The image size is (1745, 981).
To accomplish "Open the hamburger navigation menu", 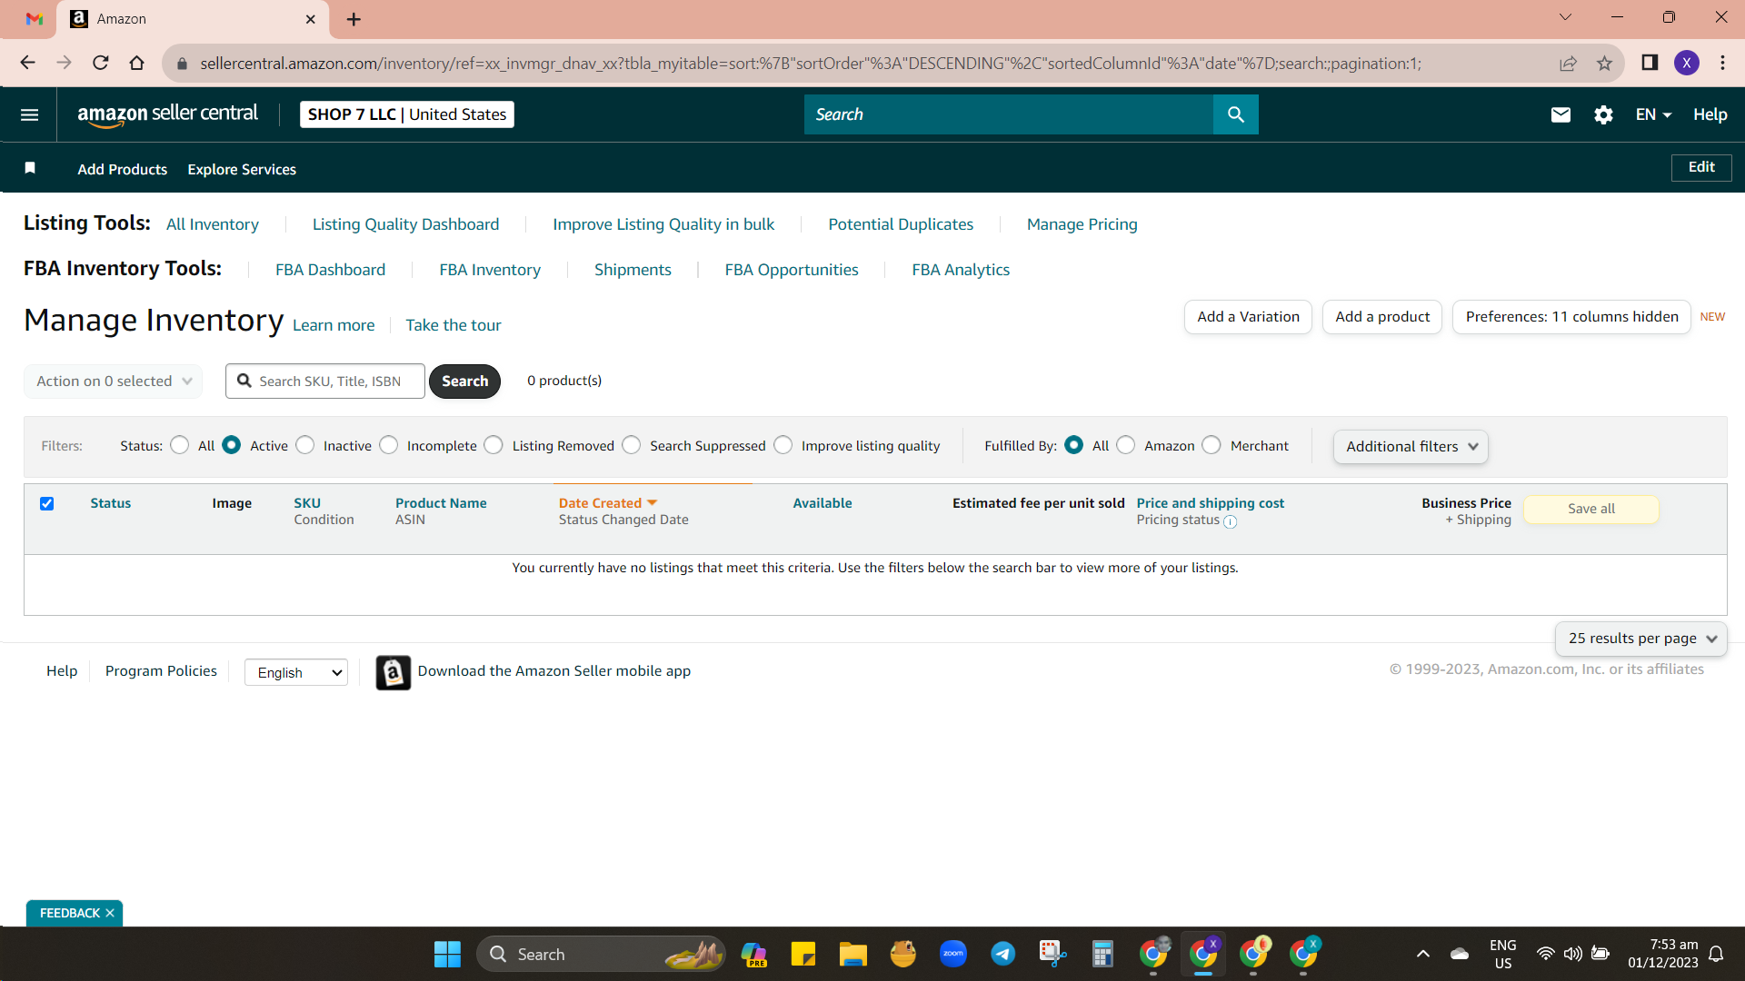I will point(29,114).
